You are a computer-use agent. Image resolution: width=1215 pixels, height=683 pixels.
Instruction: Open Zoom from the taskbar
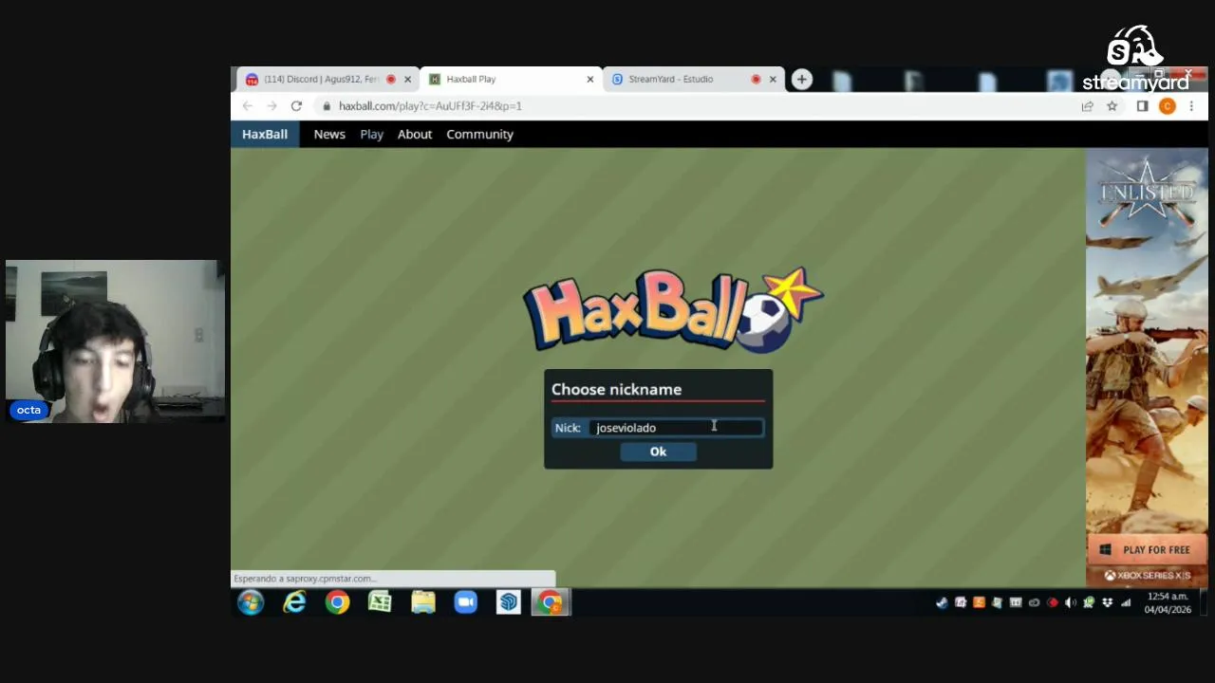(465, 602)
